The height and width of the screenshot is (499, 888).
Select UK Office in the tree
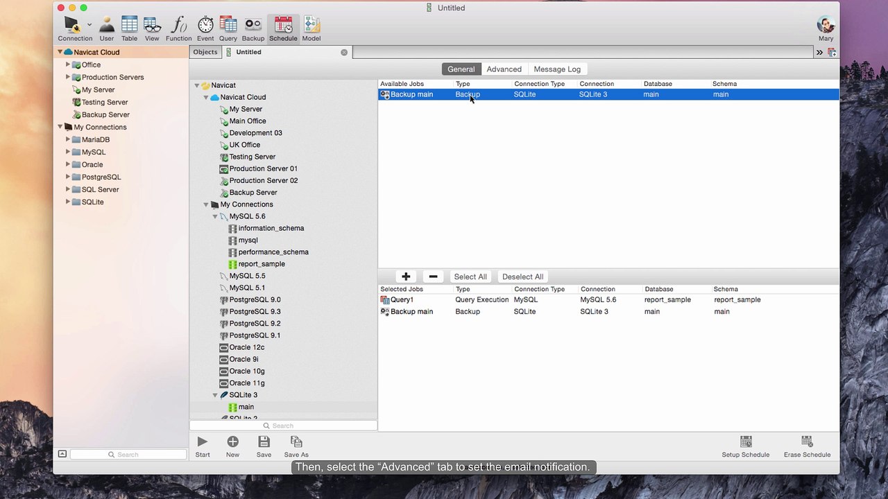(244, 145)
